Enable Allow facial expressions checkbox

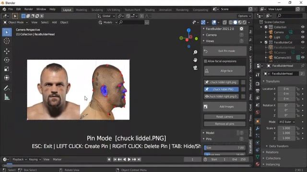pyautogui.click(x=205, y=61)
